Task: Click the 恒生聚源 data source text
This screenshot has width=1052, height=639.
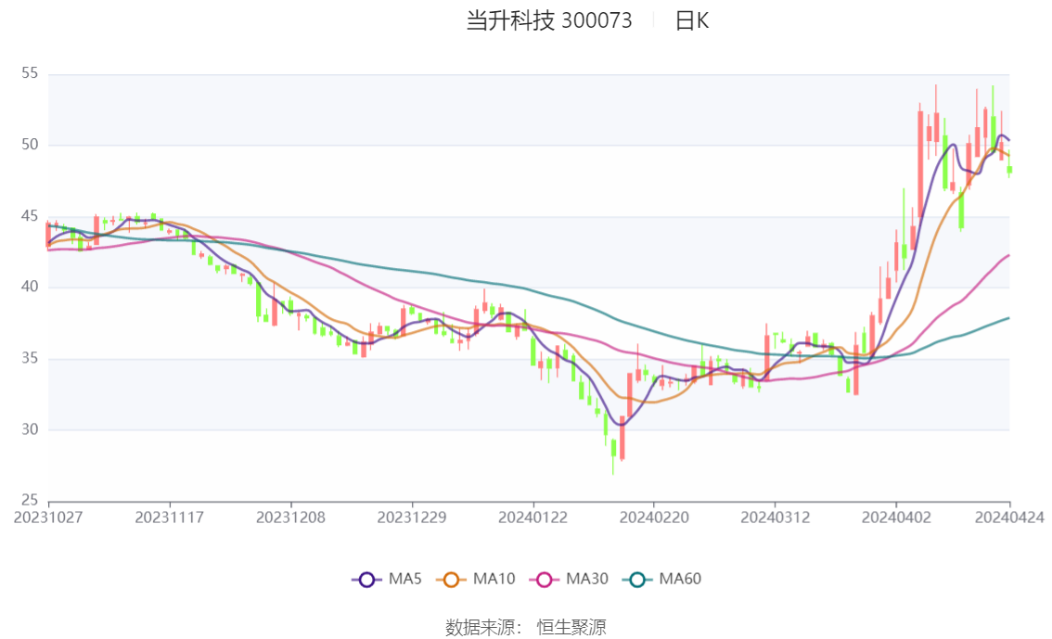Action: click(x=571, y=628)
